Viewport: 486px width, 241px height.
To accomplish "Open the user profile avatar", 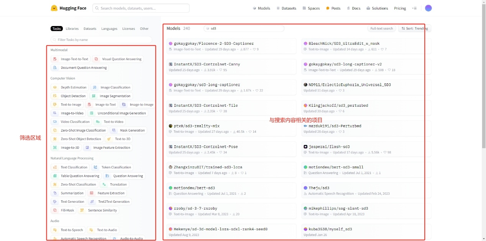I will coord(428,8).
